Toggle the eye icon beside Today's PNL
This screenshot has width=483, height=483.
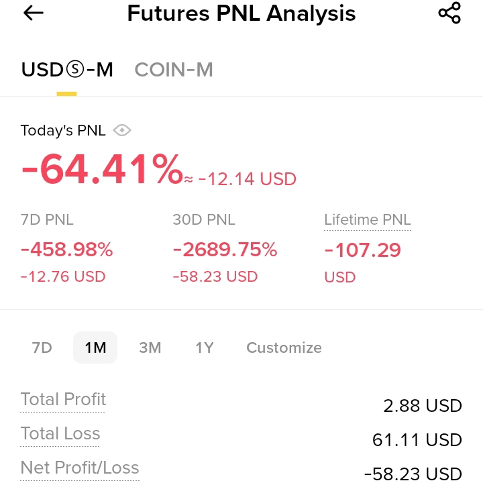tap(122, 130)
